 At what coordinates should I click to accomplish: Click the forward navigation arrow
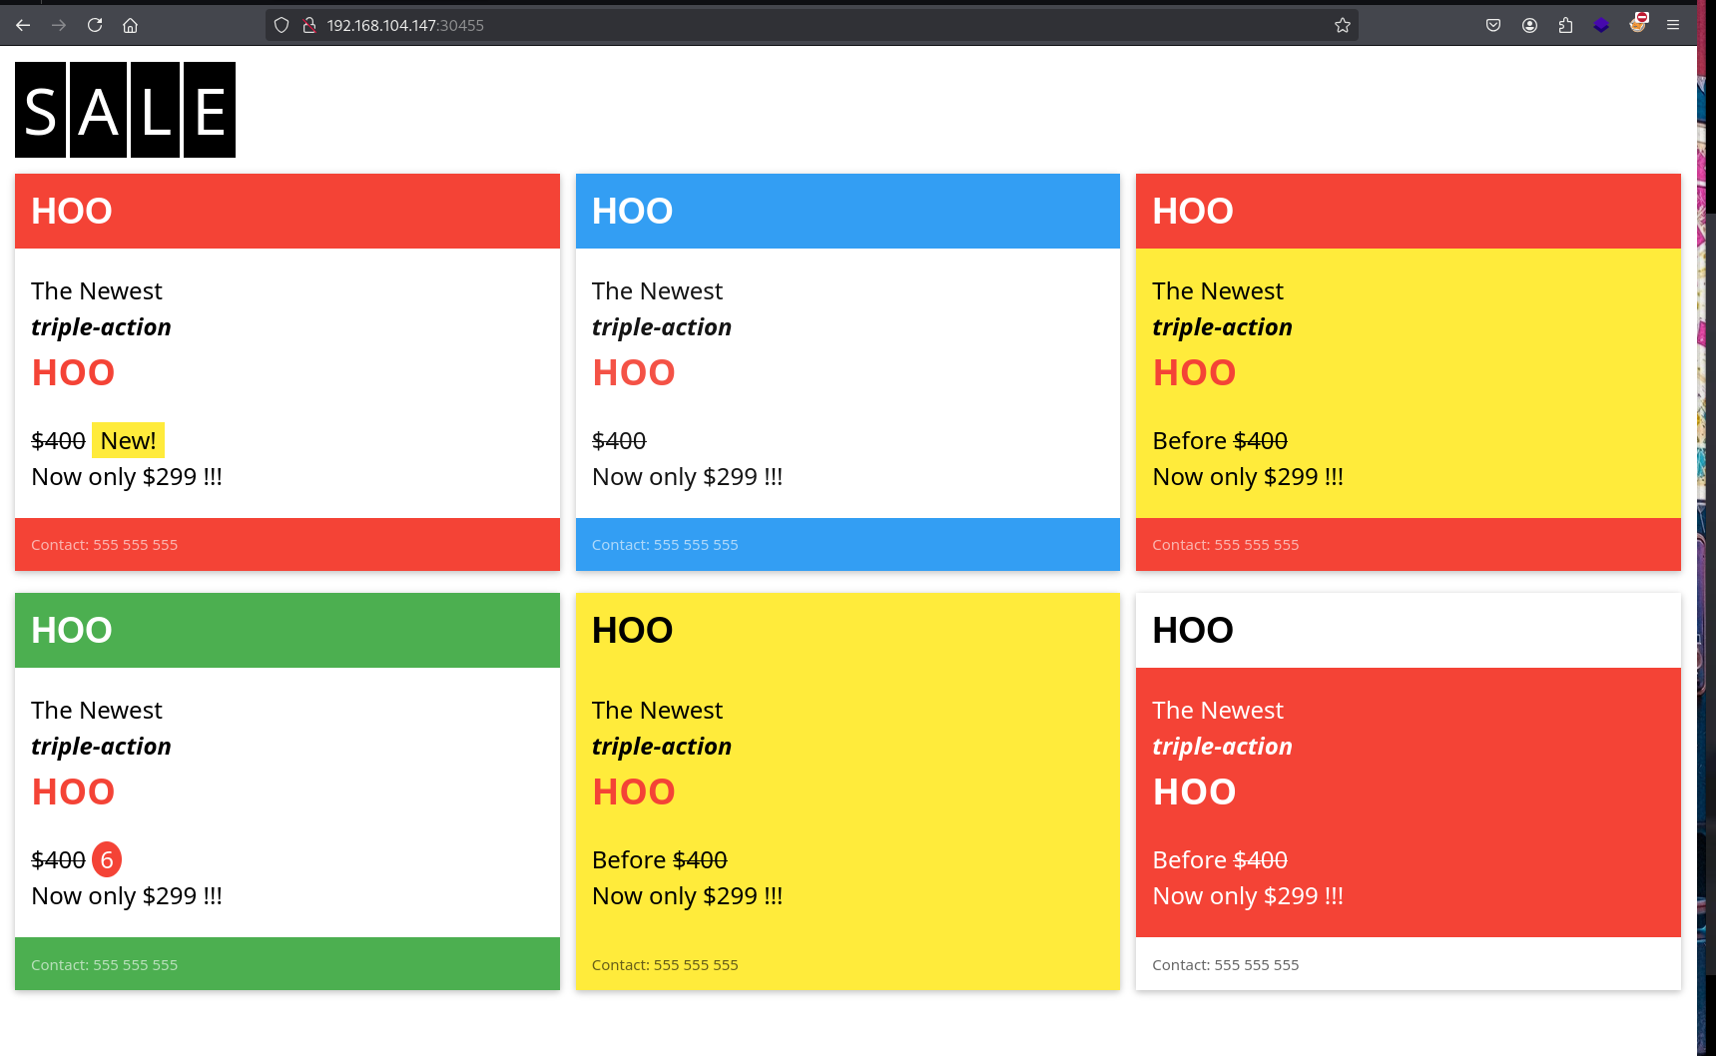59,25
